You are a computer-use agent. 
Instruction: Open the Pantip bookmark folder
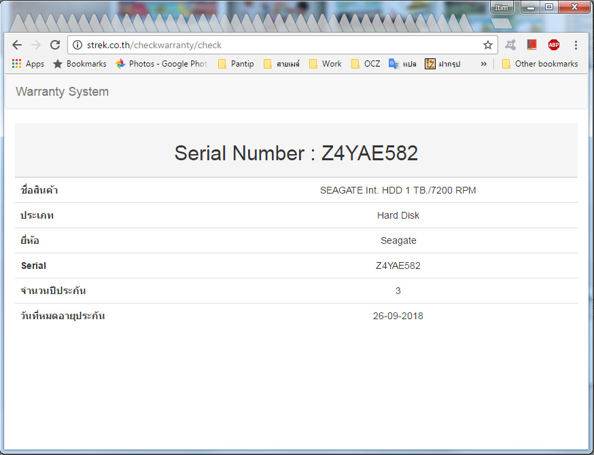tap(236, 64)
